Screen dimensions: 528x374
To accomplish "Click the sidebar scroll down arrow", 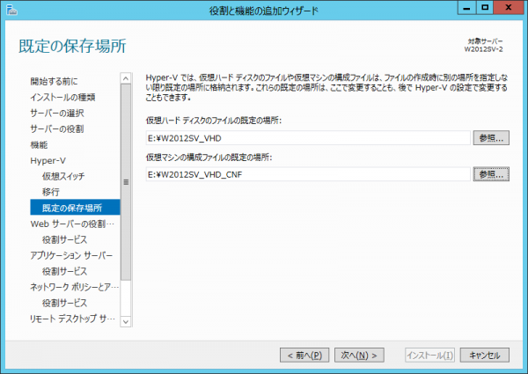I will (x=126, y=321).
